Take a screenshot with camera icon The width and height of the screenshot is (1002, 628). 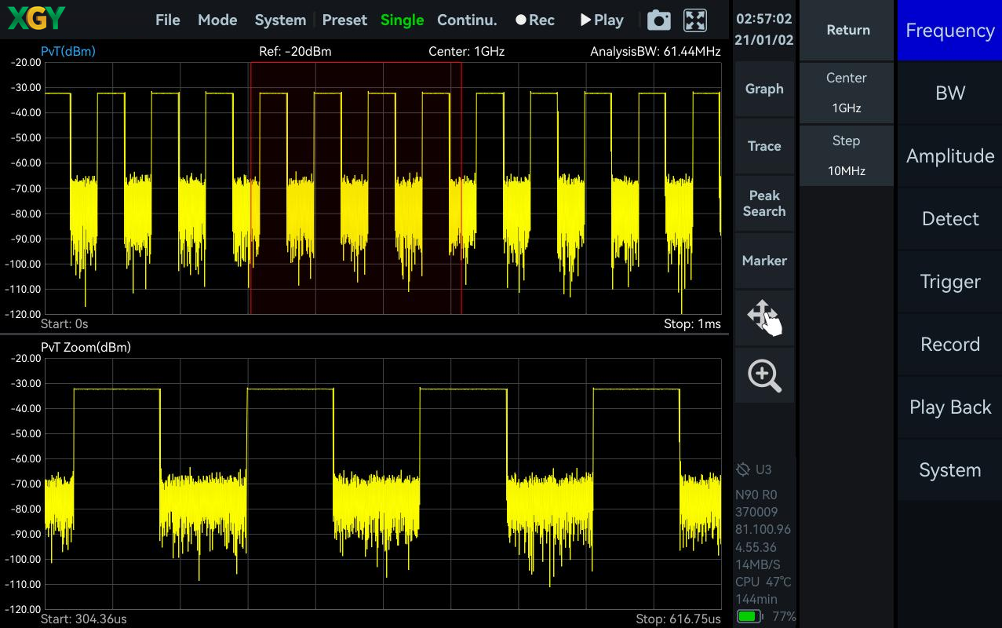[659, 20]
